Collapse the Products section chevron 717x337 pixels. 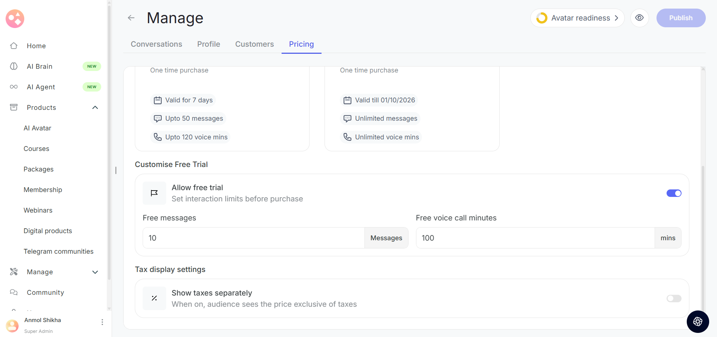tap(95, 108)
